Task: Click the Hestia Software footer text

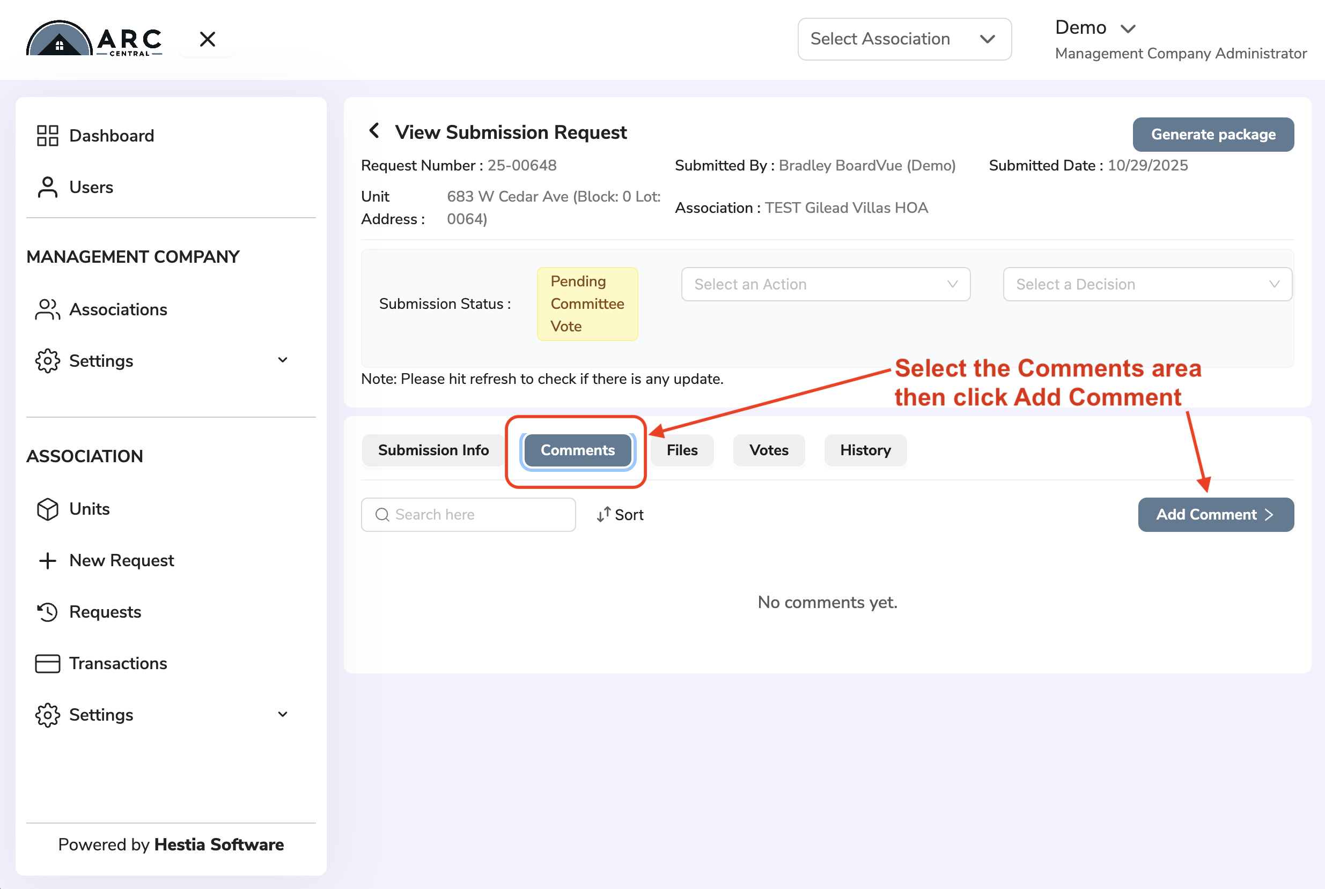Action: pyautogui.click(x=219, y=844)
